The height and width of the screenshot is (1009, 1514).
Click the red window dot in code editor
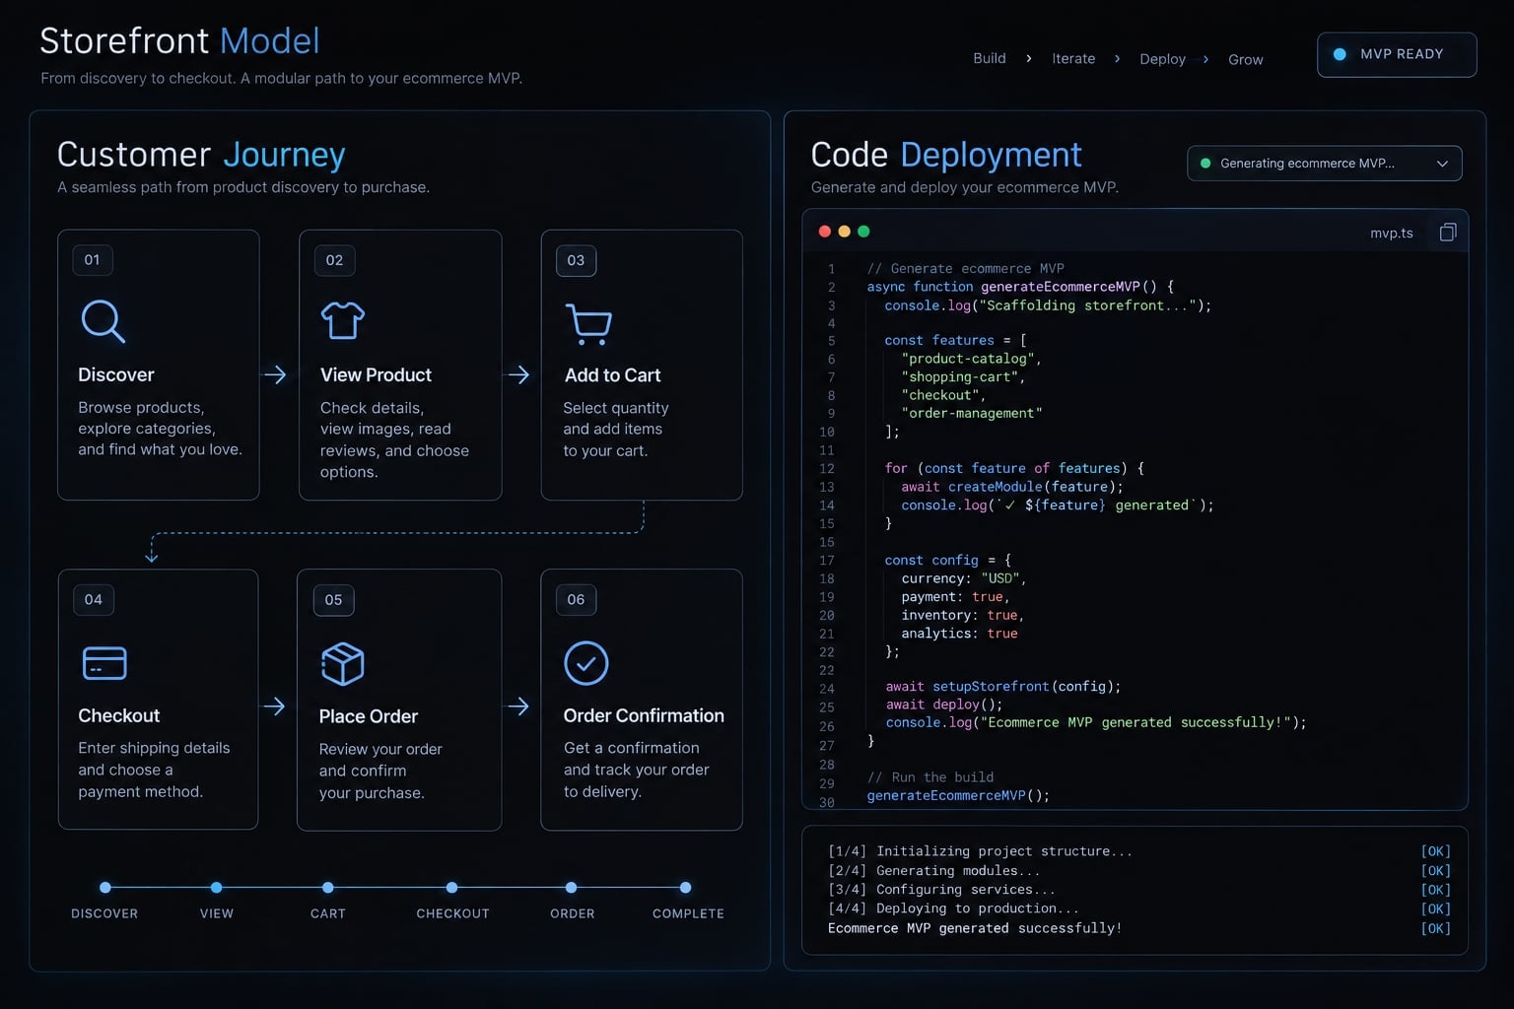(824, 232)
